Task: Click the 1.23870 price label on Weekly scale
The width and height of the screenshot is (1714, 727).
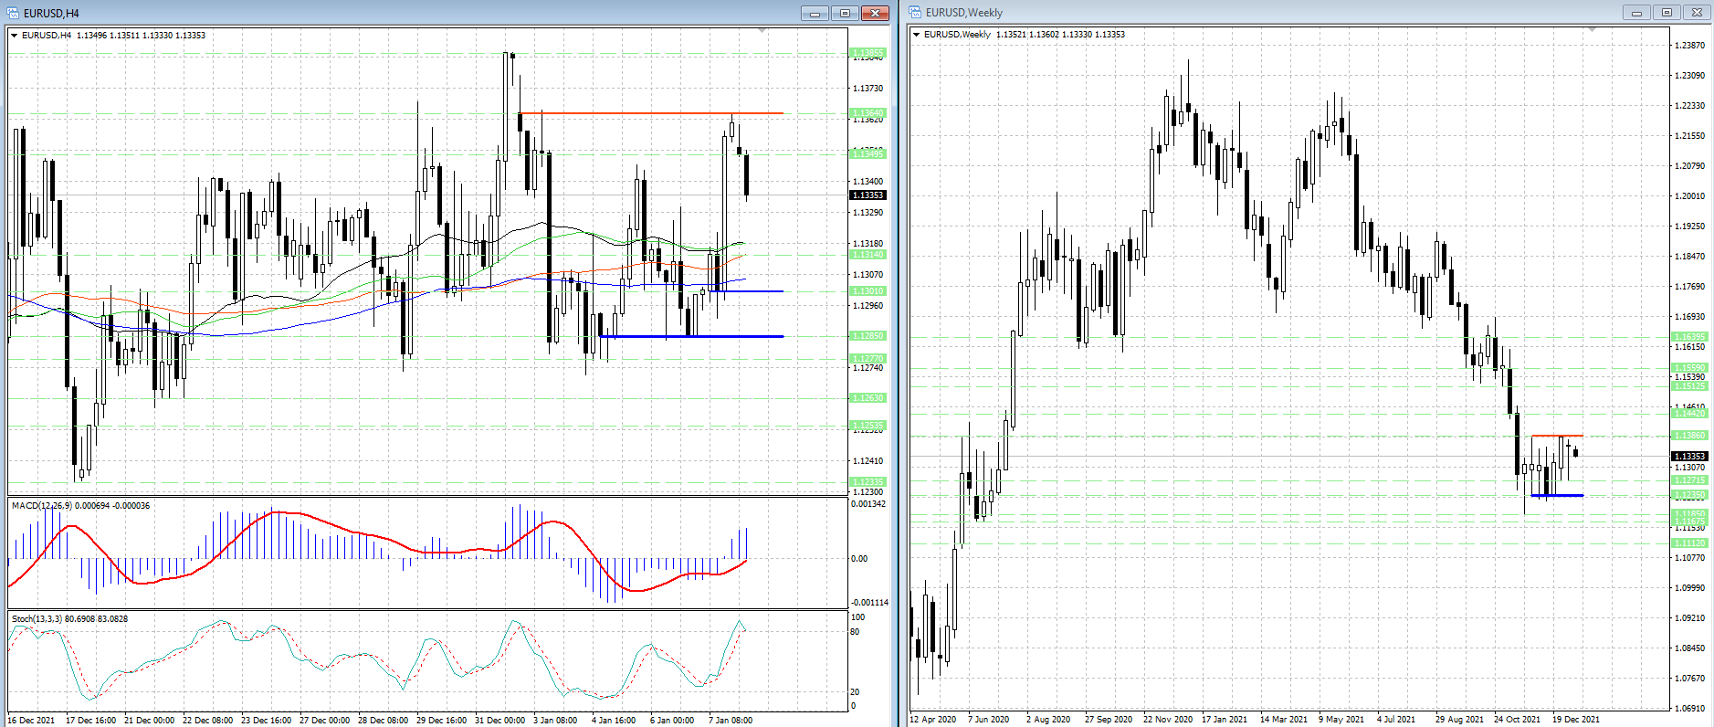Action: click(1689, 46)
